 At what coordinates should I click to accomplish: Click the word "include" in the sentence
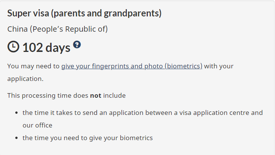(114, 95)
